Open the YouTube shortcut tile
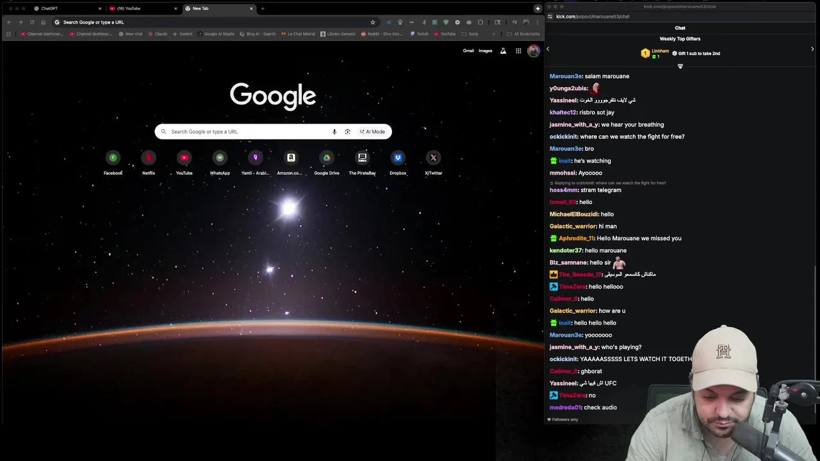Image resolution: width=820 pixels, height=461 pixels. pyautogui.click(x=184, y=163)
